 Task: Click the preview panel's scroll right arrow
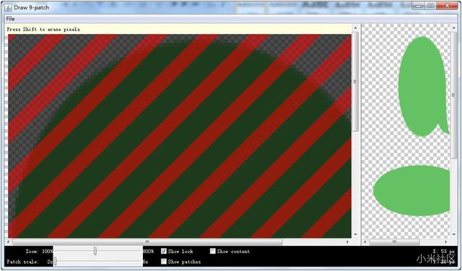(x=446, y=242)
